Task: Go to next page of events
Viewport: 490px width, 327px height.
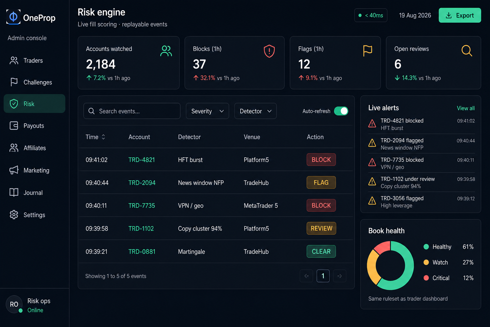Action: (339, 276)
